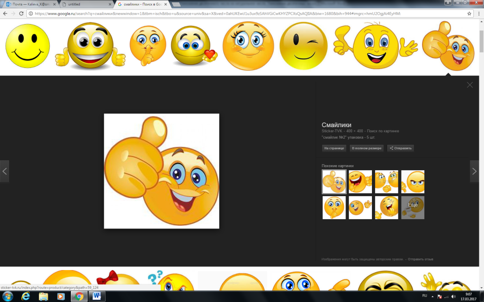
Task: Click the Смайлики title link
Action: click(x=336, y=125)
